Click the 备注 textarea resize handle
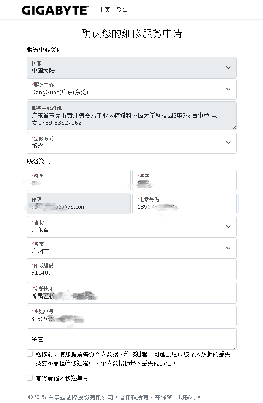 [x=234, y=347]
